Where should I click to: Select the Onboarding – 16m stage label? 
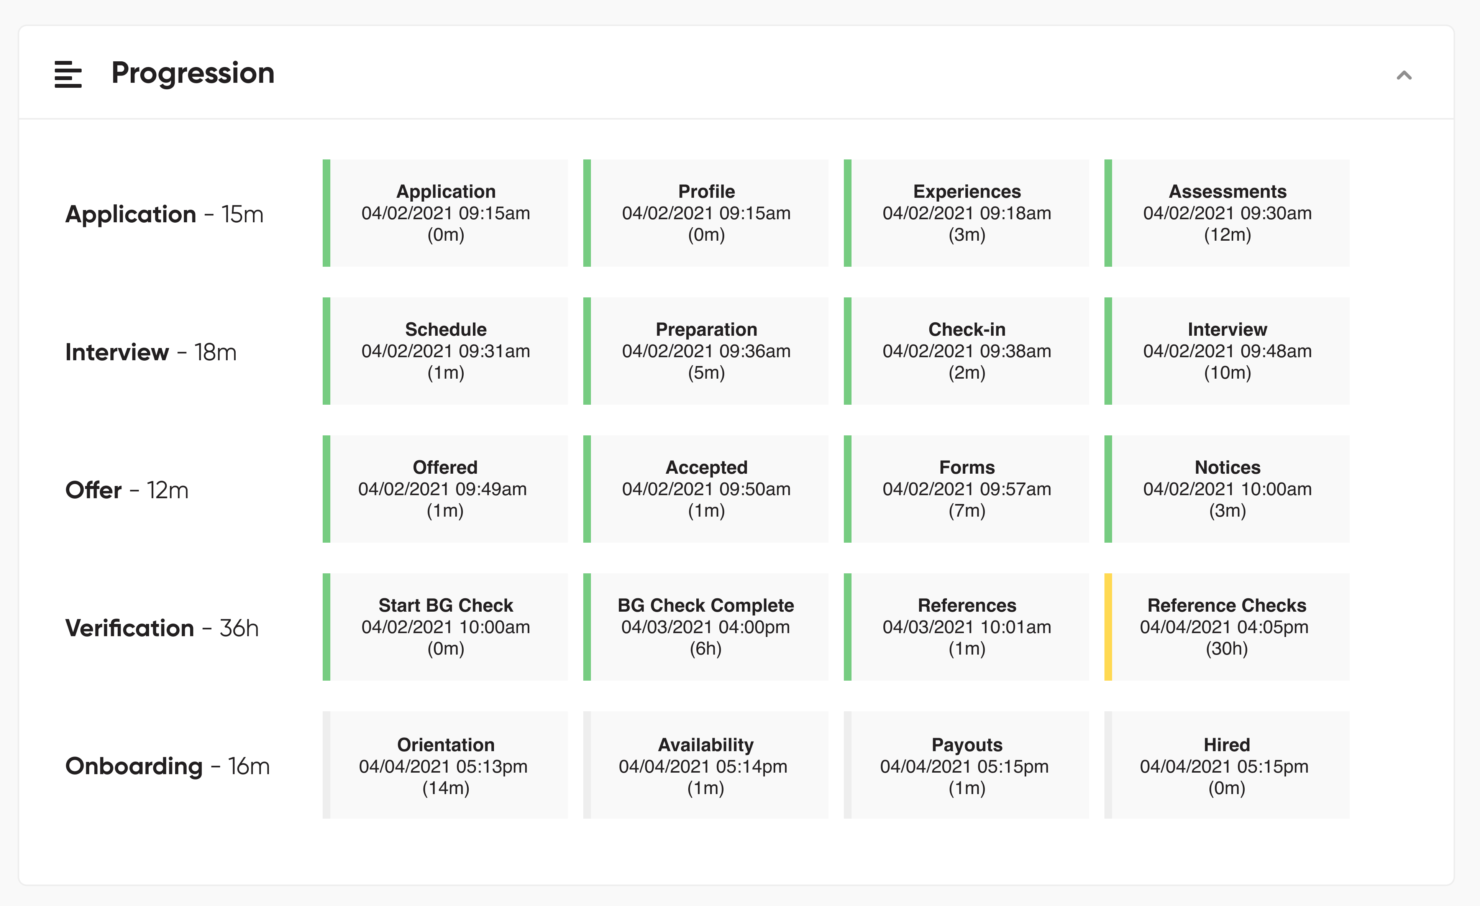167,766
